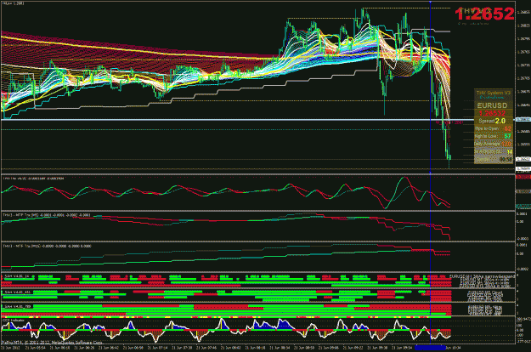The image size is (531, 352).
Task: Click the light blue horizontal price line
Action: point(257,120)
